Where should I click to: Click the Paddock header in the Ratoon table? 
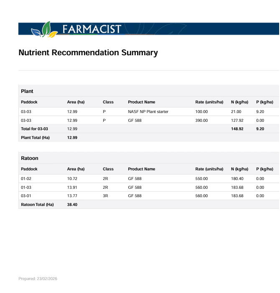(29, 169)
